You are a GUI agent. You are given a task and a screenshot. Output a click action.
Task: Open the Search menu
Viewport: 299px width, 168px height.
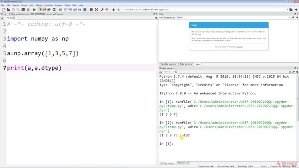pos(16,5)
